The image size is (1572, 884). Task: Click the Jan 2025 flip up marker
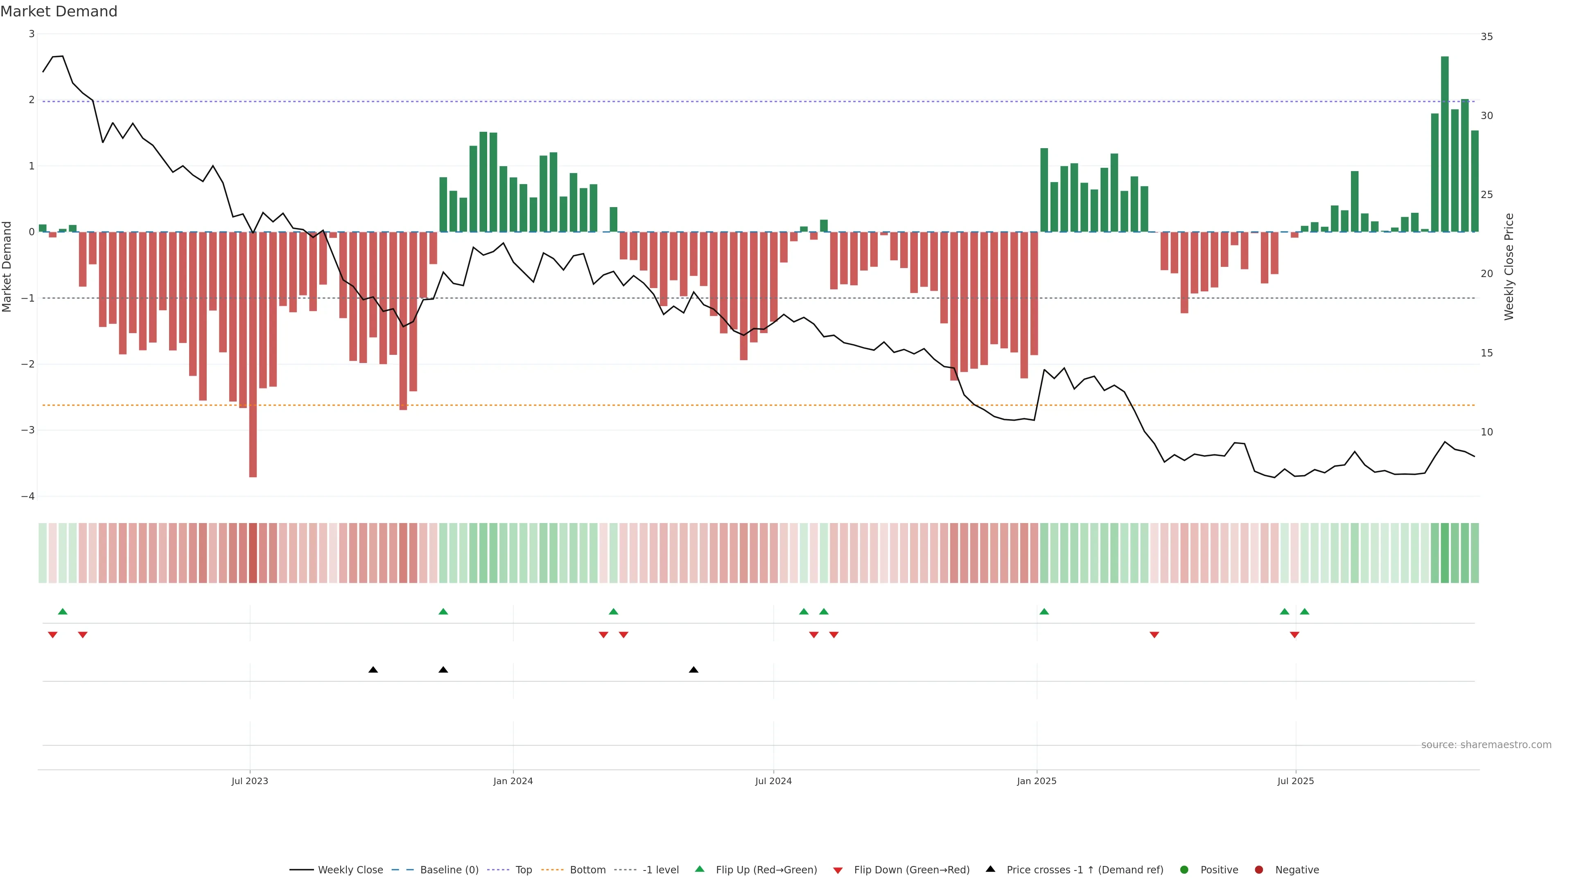click(1044, 611)
